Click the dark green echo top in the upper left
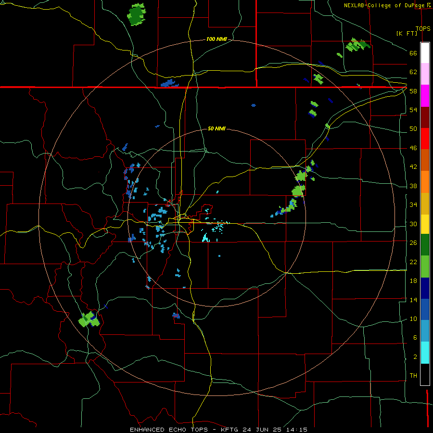 (137, 14)
